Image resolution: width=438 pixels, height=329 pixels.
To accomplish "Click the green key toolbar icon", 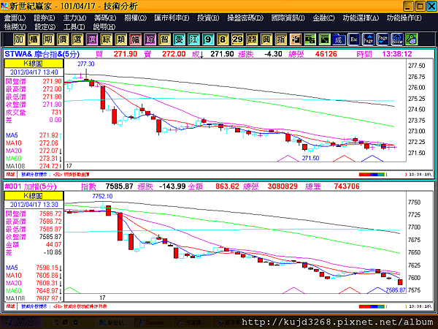I will [x=412, y=39].
